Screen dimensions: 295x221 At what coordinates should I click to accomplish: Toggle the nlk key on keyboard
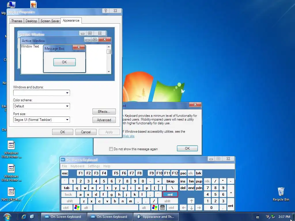coord(207,181)
